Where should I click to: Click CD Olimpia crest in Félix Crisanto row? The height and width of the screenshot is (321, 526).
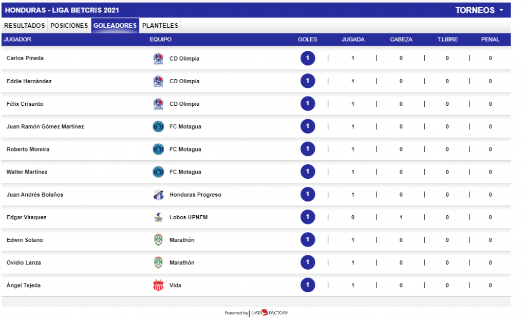[158, 104]
